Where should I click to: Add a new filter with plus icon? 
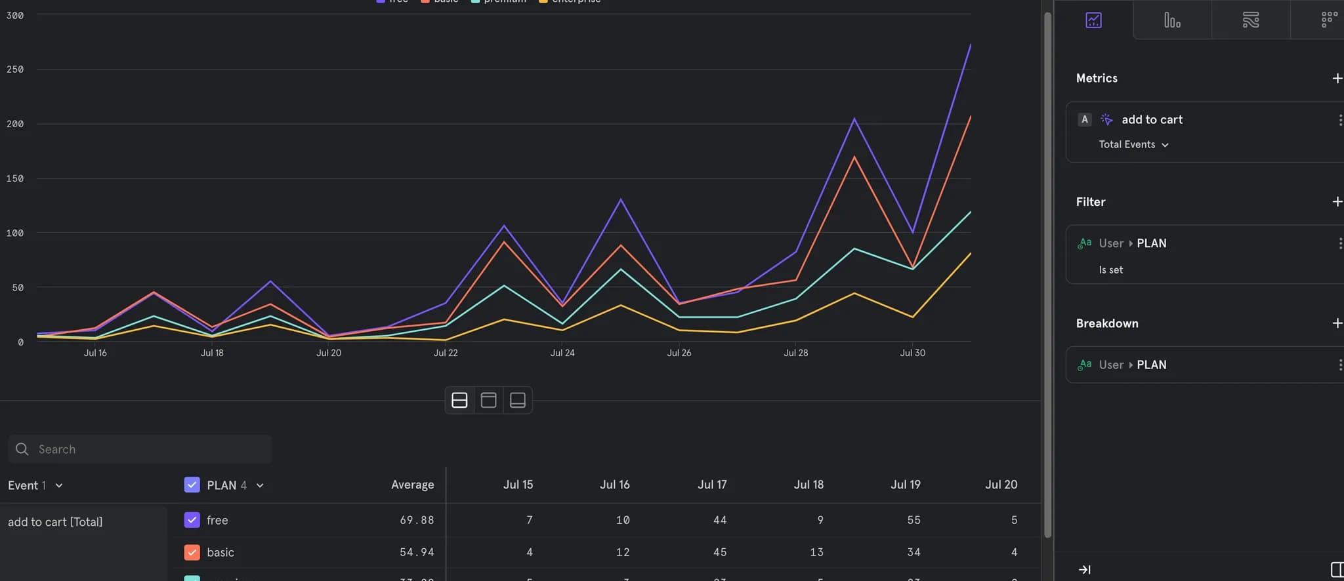click(x=1336, y=202)
